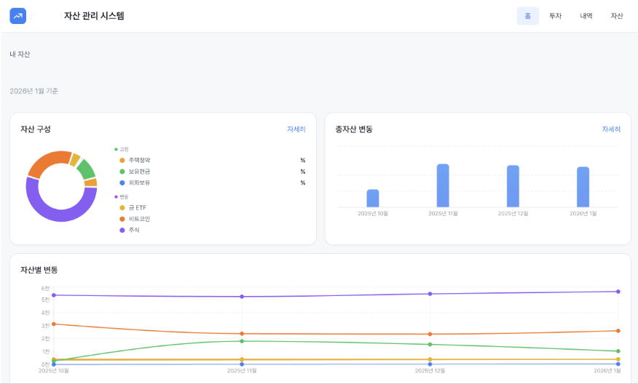Click blue line point at 2025년 12월
This screenshot has height=384, width=638.
[430, 364]
